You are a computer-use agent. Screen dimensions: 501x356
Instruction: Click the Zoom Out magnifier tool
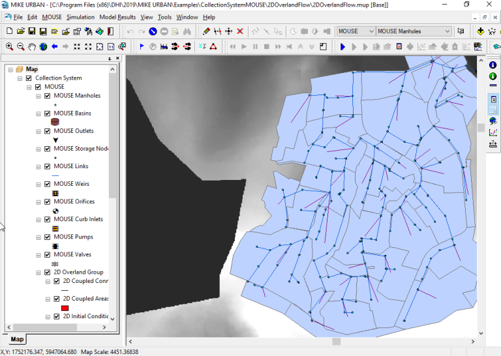click(x=21, y=46)
